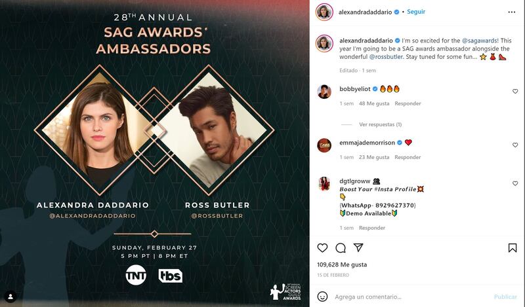525x307 pixels.
Task: Share the post via paper plane icon
Action: point(358,247)
